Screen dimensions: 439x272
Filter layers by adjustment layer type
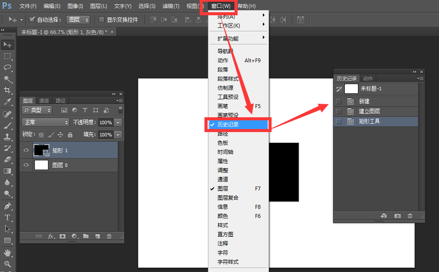75,110
